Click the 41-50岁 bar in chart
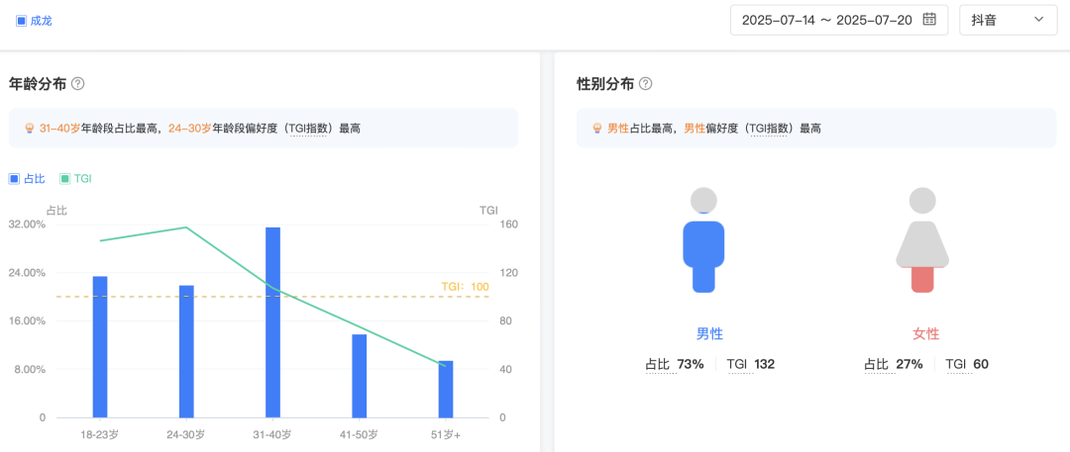This screenshot has height=452, width=1070. coord(360,376)
